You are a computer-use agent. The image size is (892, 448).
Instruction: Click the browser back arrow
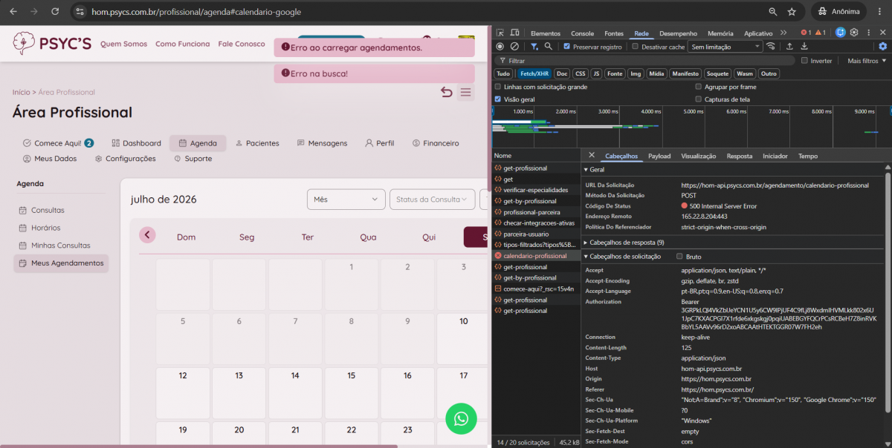(x=13, y=12)
